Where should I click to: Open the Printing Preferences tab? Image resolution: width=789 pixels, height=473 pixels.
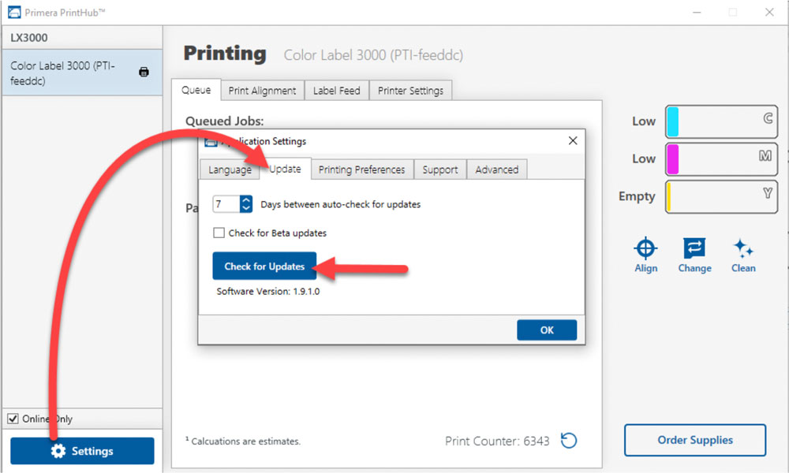(x=362, y=170)
